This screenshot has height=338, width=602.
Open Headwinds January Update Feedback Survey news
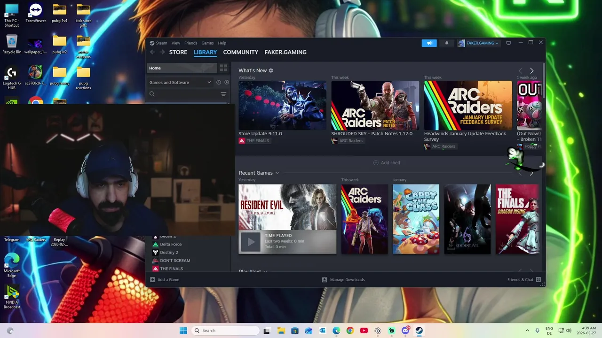(x=468, y=106)
